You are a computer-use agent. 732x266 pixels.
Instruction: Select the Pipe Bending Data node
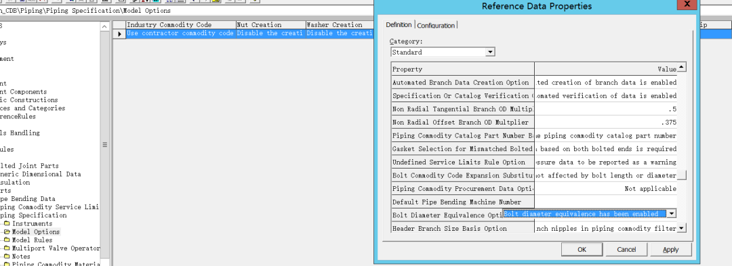click(x=28, y=198)
